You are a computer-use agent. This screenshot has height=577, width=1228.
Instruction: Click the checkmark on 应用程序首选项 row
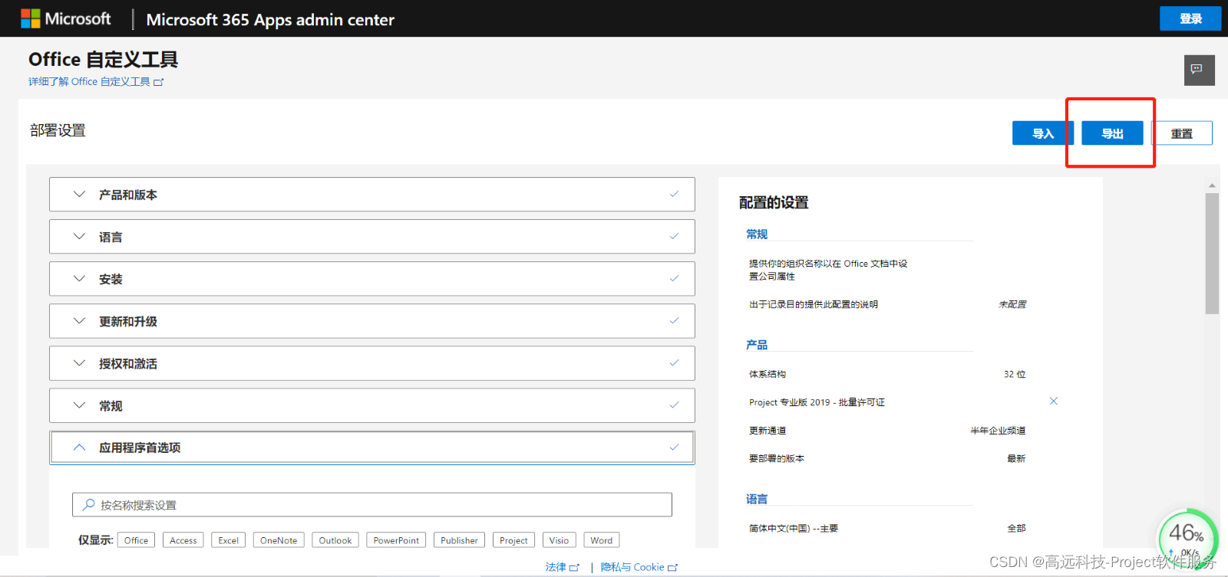point(674,447)
